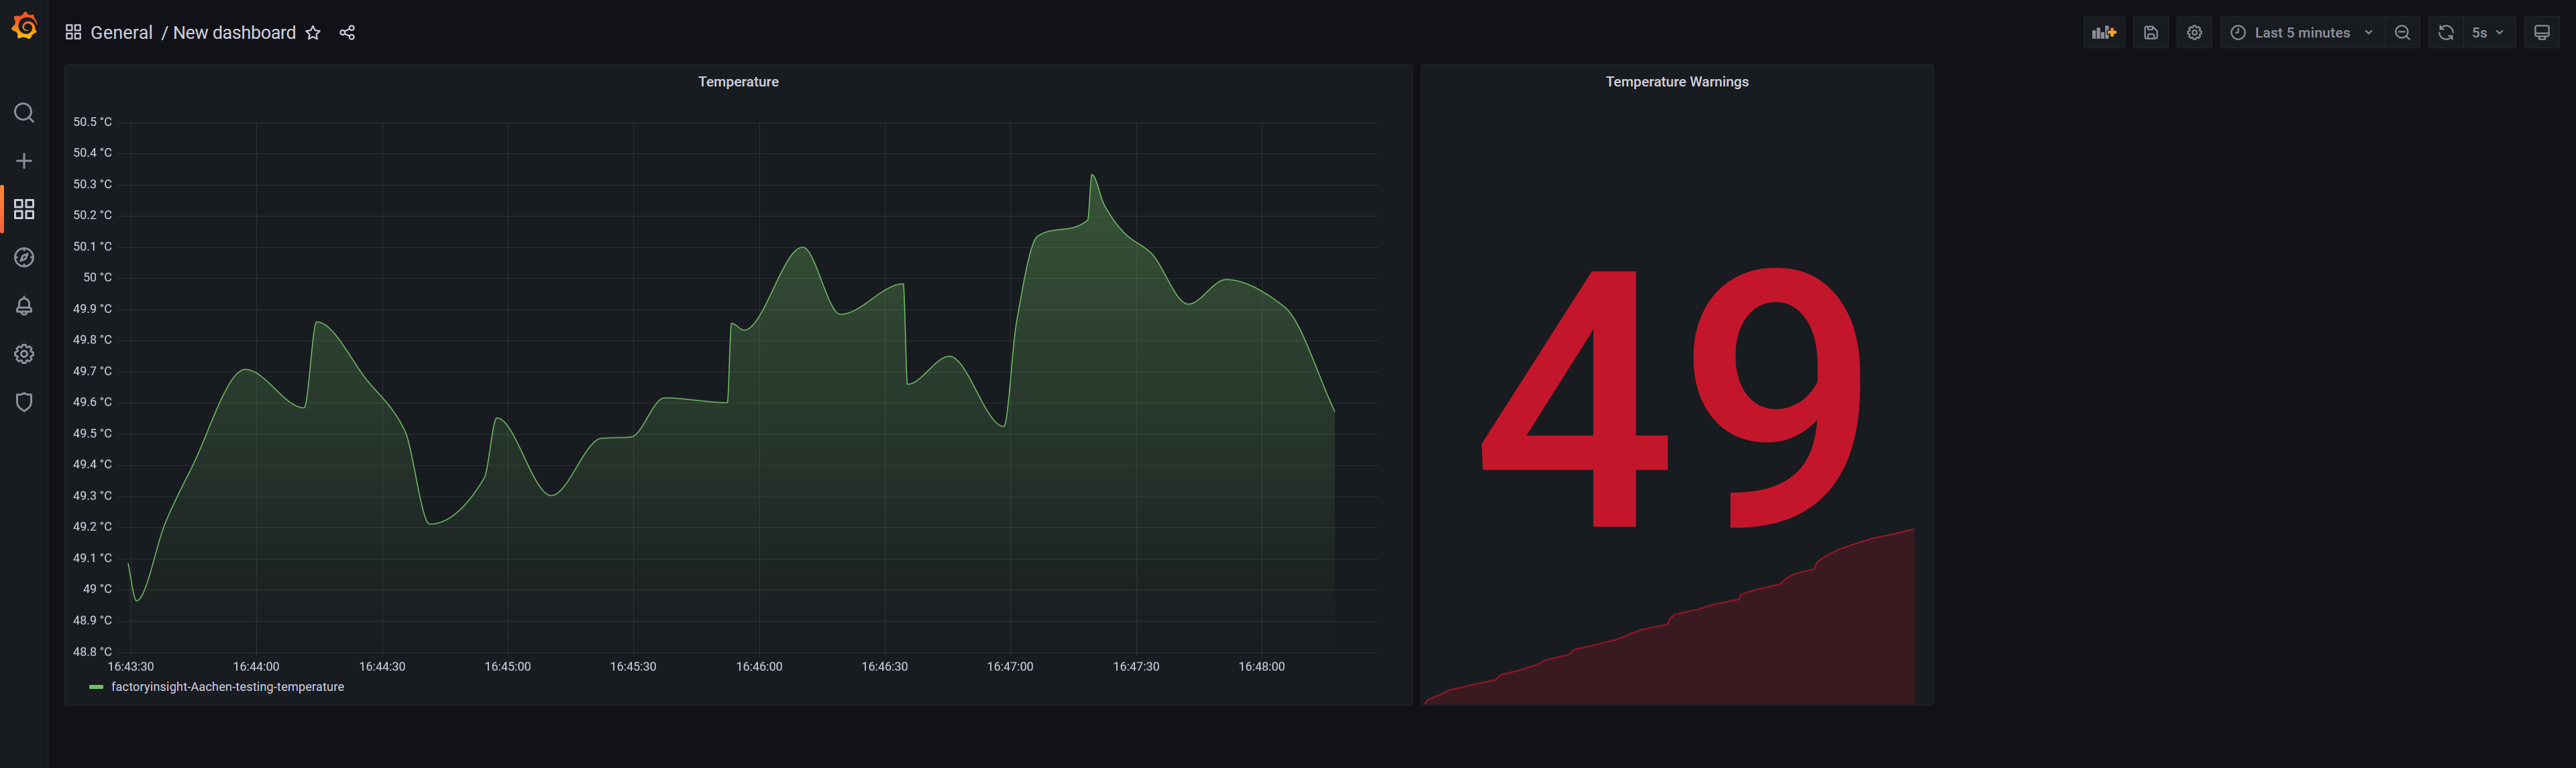Share the dashboard via share icon
The width and height of the screenshot is (2576, 768).
(x=347, y=33)
